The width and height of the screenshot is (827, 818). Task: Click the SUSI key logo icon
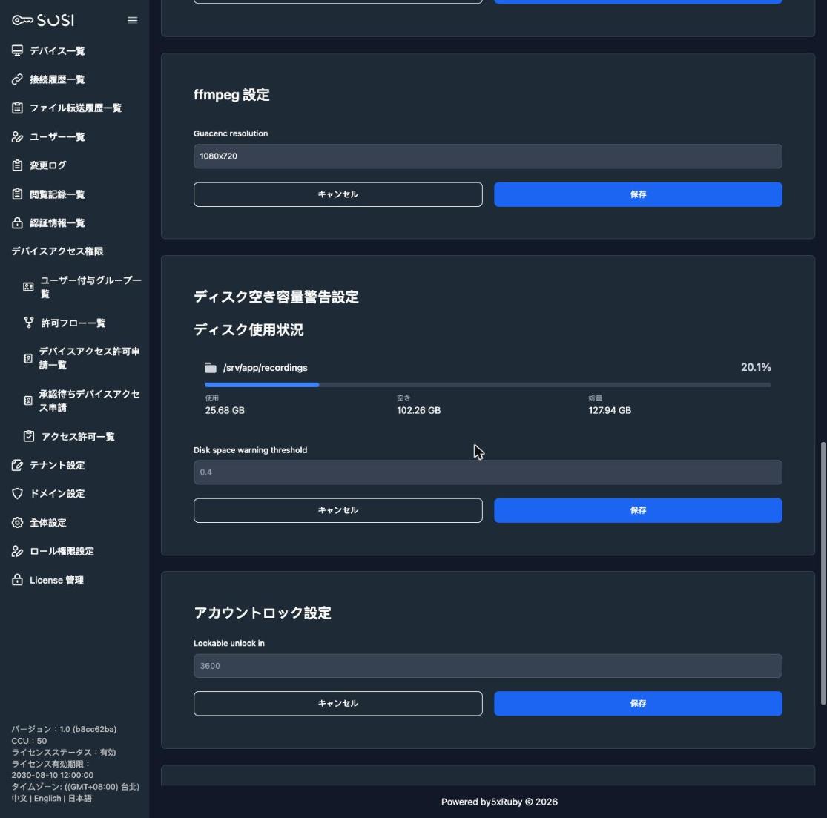[23, 20]
